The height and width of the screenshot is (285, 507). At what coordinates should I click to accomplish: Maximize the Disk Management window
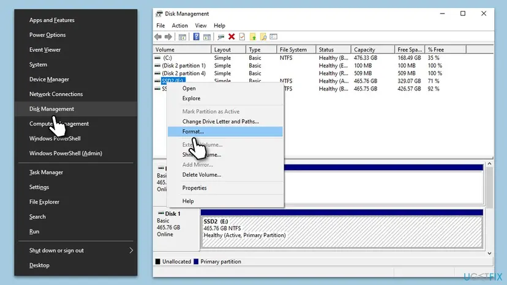pyautogui.click(x=463, y=13)
